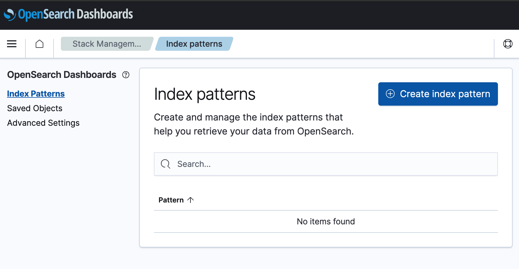The width and height of the screenshot is (519, 269).
Task: Go to Advanced Settings in sidebar
Action: tap(43, 123)
